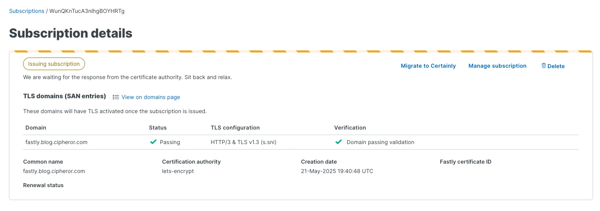
Task: Open Migrate to Certainly
Action: point(428,66)
